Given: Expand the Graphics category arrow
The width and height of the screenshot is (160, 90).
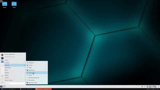Looking at the screenshot, I should pos(24,63).
